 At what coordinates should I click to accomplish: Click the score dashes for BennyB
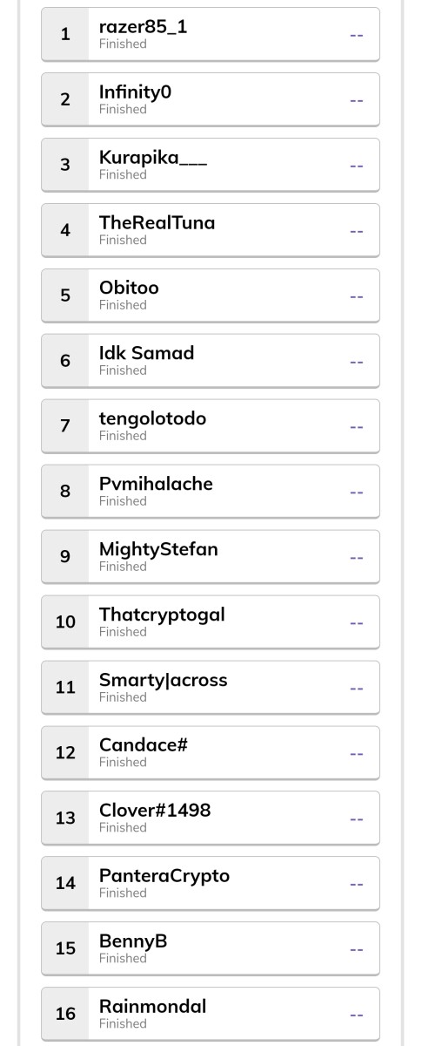(x=357, y=949)
